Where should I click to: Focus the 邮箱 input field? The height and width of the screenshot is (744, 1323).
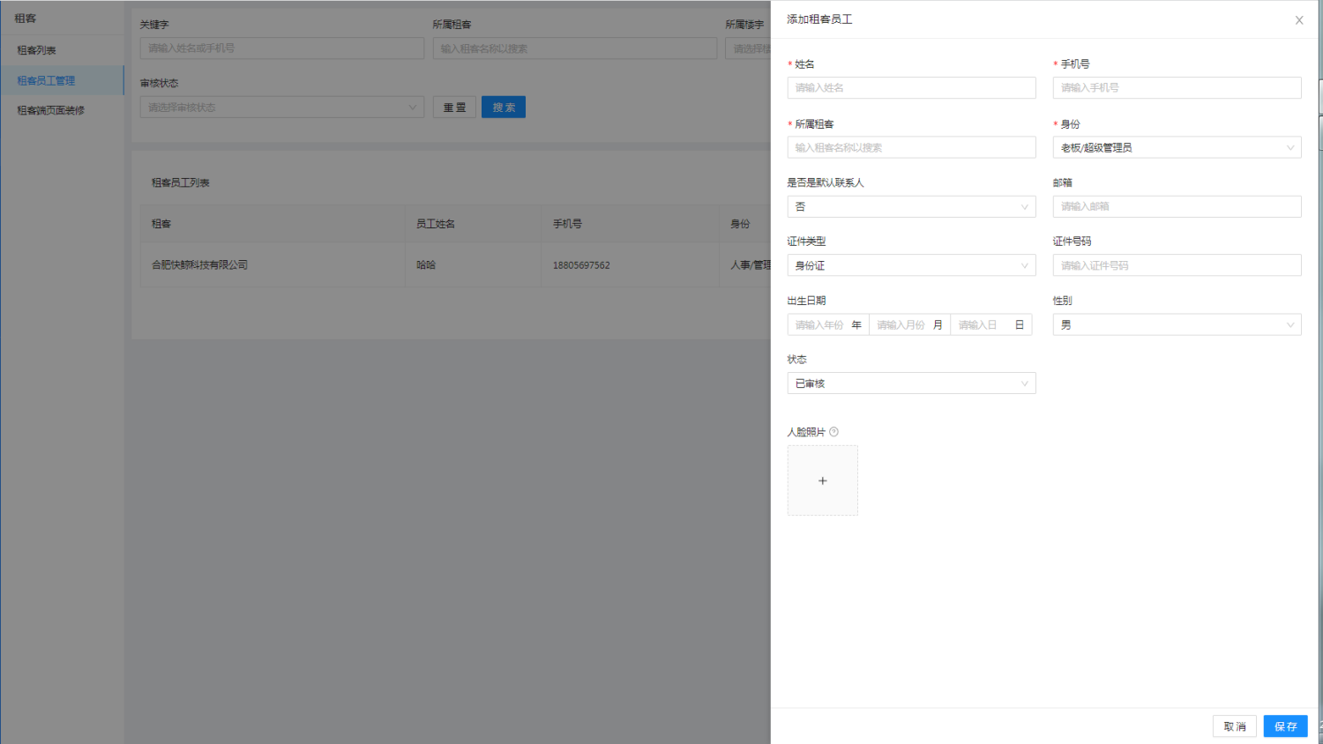pyautogui.click(x=1177, y=206)
